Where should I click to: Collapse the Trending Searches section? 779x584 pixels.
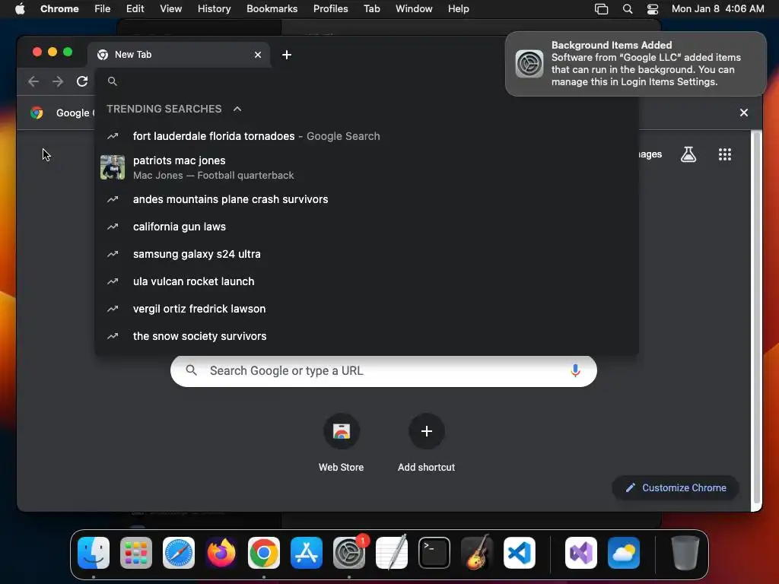237,109
